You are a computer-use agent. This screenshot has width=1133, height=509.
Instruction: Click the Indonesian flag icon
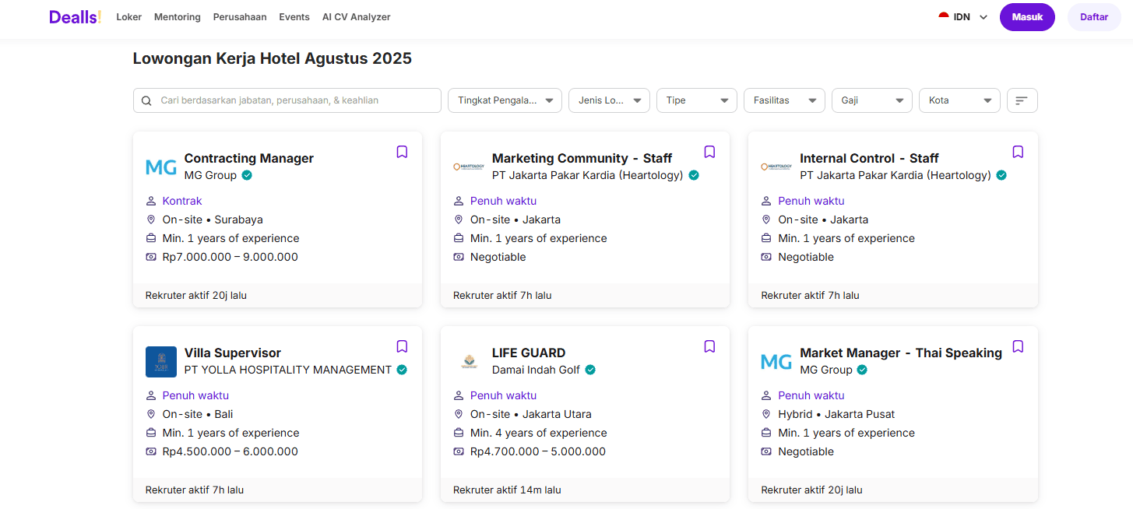(944, 16)
